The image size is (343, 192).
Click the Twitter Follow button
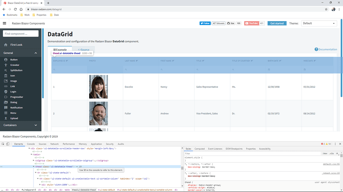click(x=205, y=23)
